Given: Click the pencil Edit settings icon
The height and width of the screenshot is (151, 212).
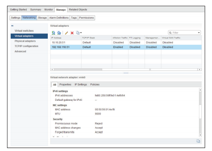Looking at the screenshot, I should [66, 33].
